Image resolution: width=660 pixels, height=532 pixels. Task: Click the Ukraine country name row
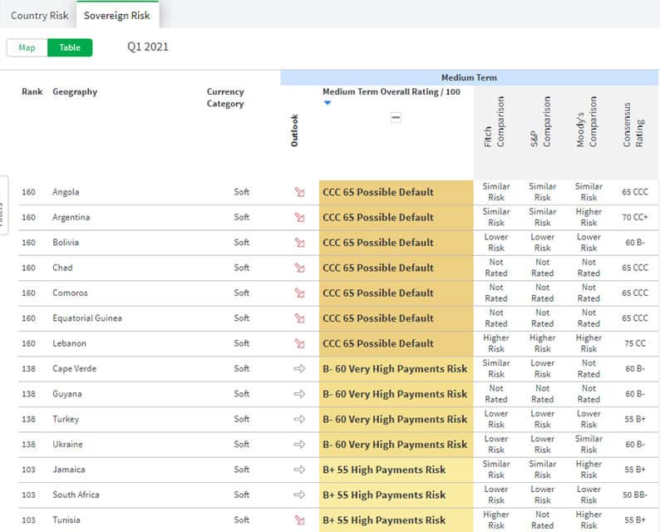click(67, 445)
